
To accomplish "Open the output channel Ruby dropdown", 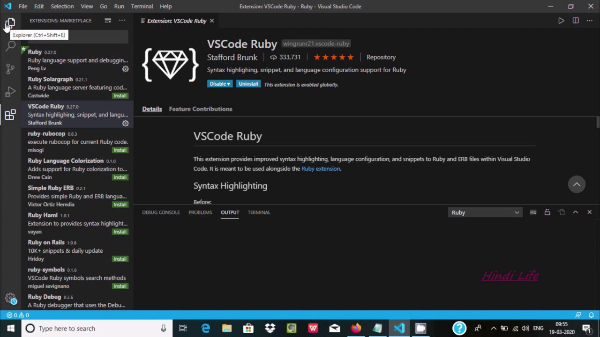I will [x=485, y=212].
